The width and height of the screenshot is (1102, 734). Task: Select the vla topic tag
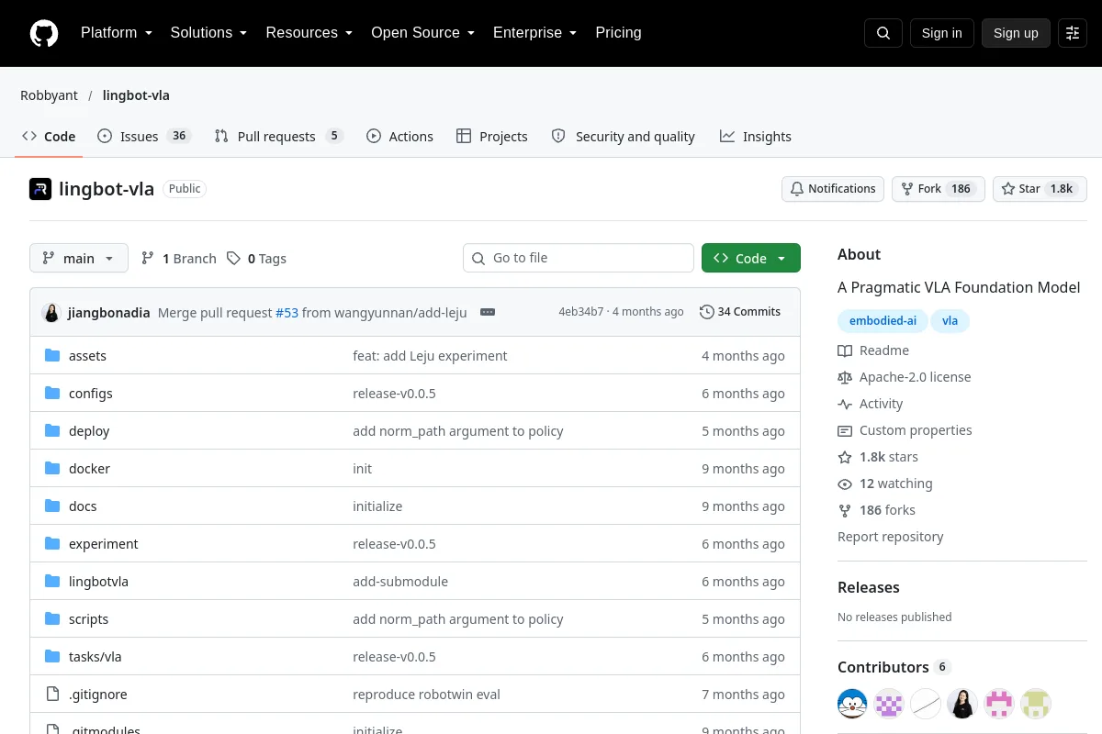click(x=950, y=321)
